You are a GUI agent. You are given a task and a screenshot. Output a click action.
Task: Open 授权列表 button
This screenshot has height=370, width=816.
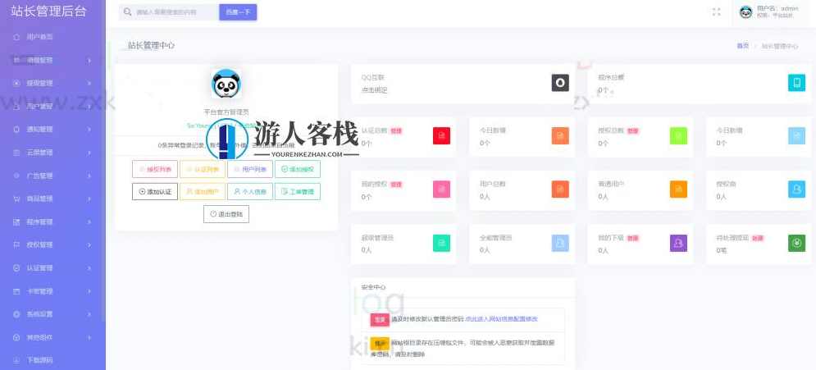point(155,169)
